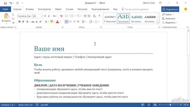Image resolution: width=190 pixels, height=107 pixels.
Task: Click the Поделиться share button
Action: point(170,9)
